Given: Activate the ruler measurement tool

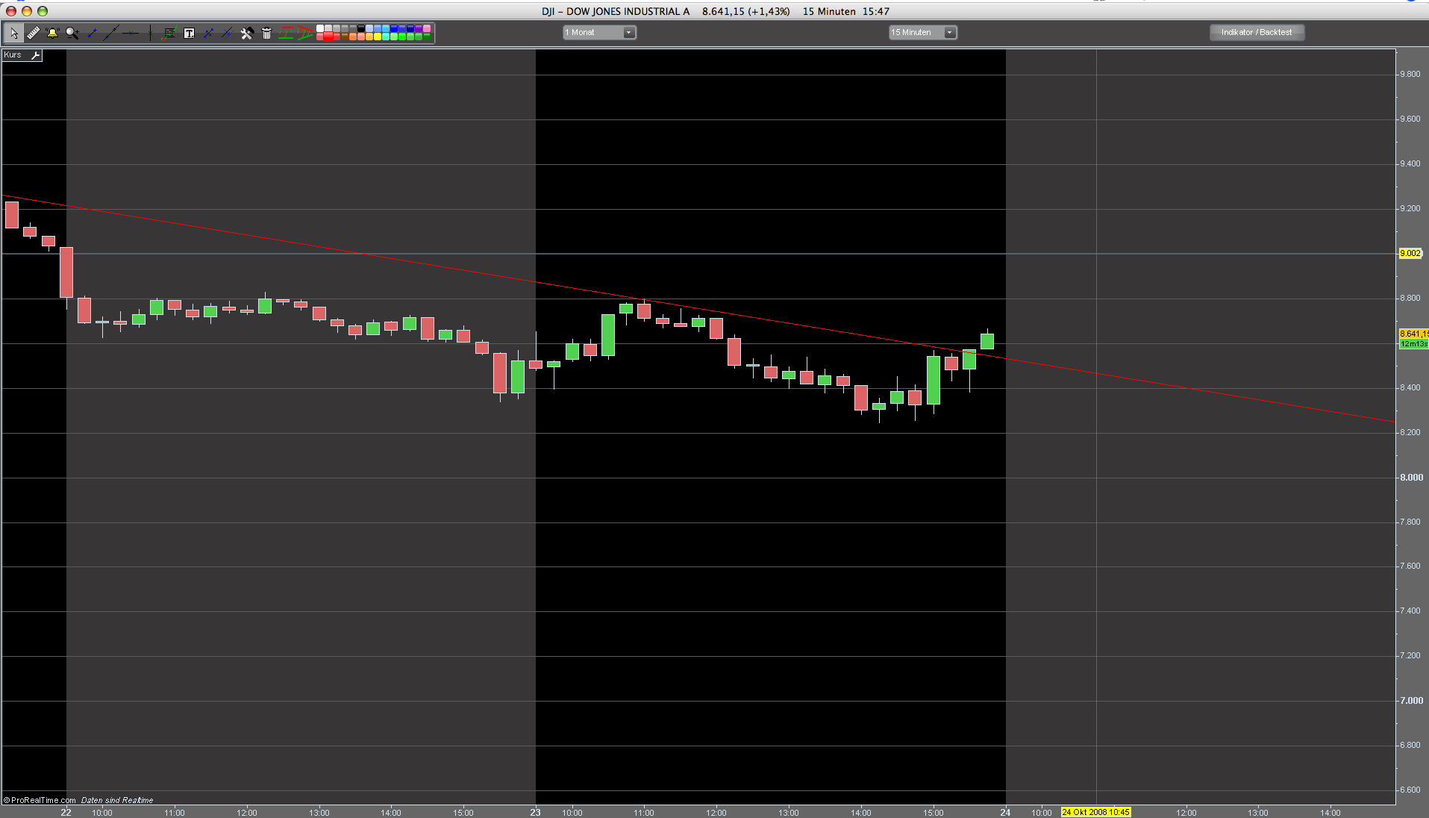Looking at the screenshot, I should point(33,33).
